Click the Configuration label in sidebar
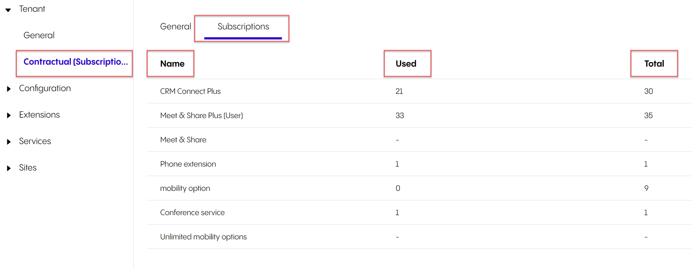 click(x=45, y=88)
